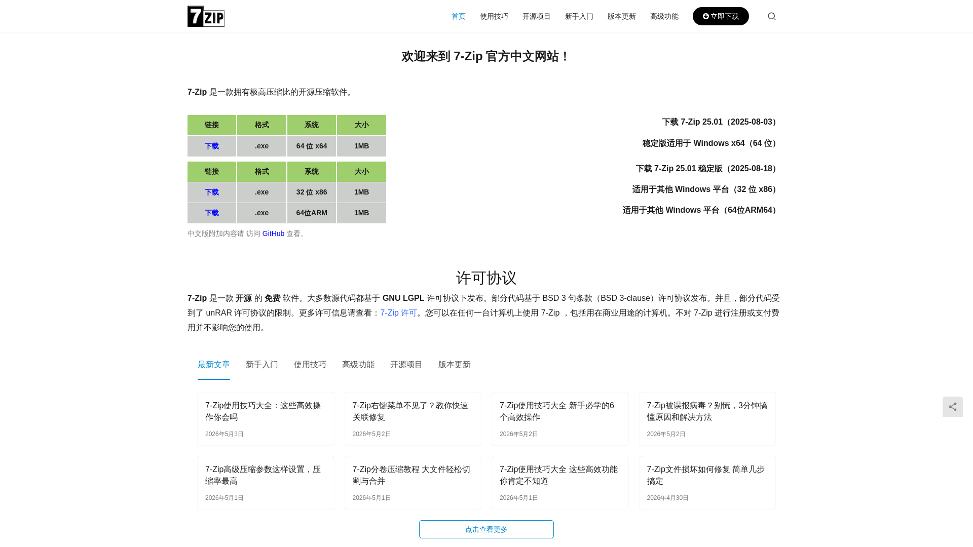Click the 64 位 x64 system cell
Image resolution: width=973 pixels, height=547 pixels.
pyautogui.click(x=312, y=146)
